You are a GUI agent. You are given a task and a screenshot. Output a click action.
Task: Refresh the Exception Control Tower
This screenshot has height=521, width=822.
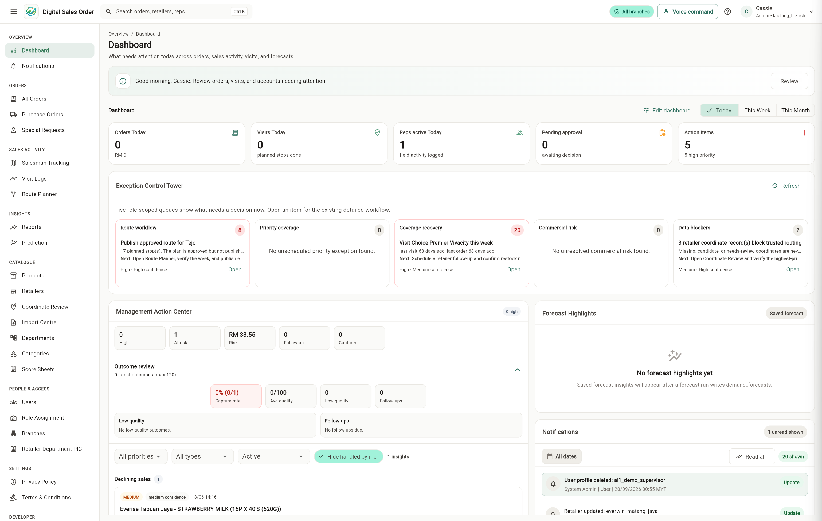coord(786,186)
